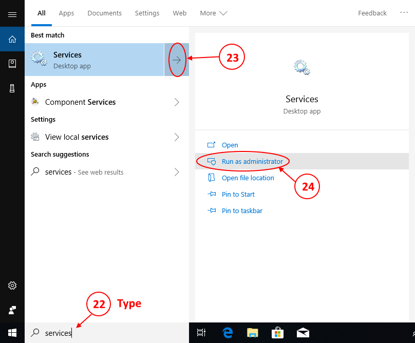415x343 pixels.
Task: Click the Services gear icon in Best match
Action: pos(39,58)
